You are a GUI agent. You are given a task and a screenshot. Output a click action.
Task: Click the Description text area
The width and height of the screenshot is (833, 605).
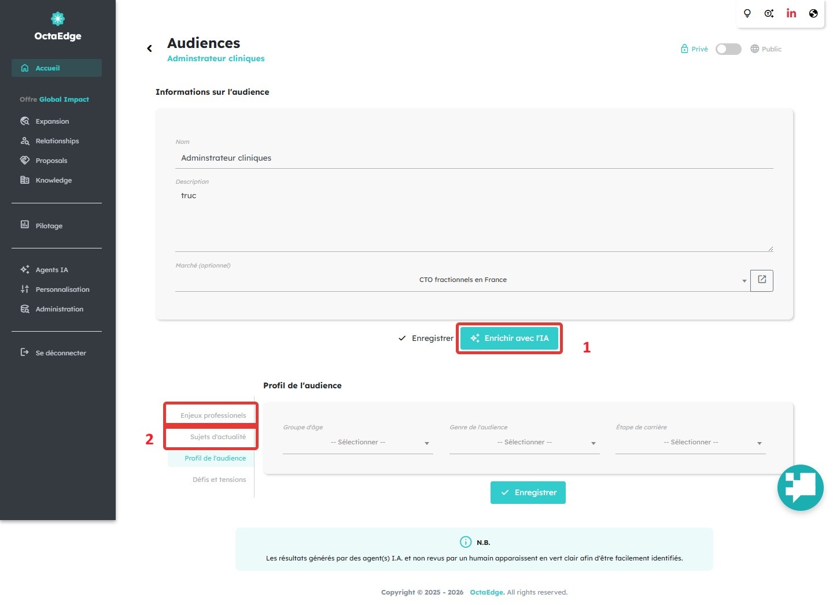pos(474,220)
